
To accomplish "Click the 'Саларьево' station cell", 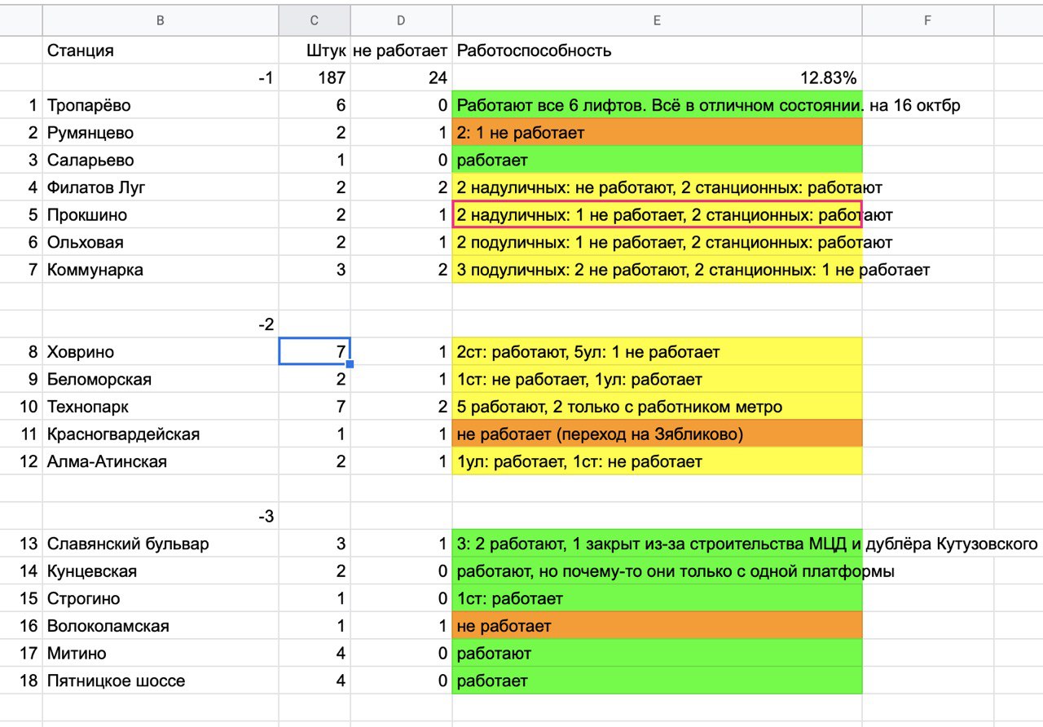I will click(161, 161).
